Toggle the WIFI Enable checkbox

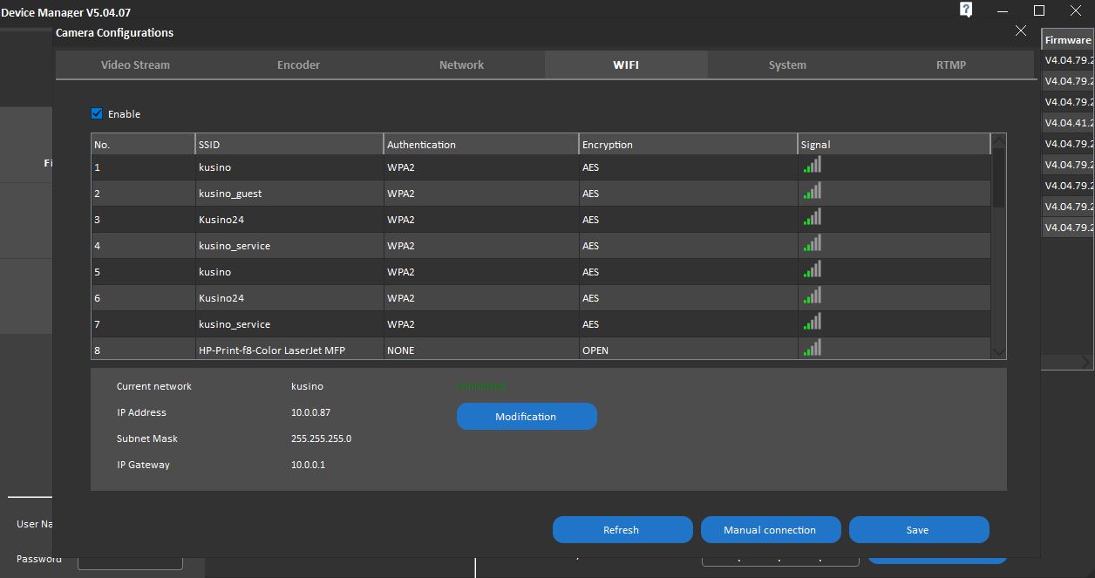(97, 113)
